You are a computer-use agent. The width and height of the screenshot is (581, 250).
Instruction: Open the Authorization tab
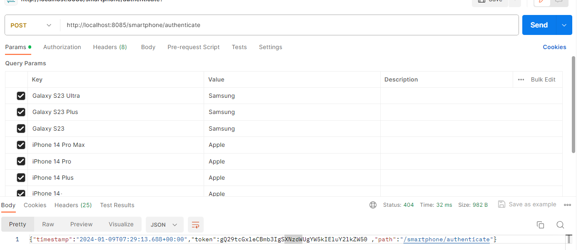[x=62, y=47]
